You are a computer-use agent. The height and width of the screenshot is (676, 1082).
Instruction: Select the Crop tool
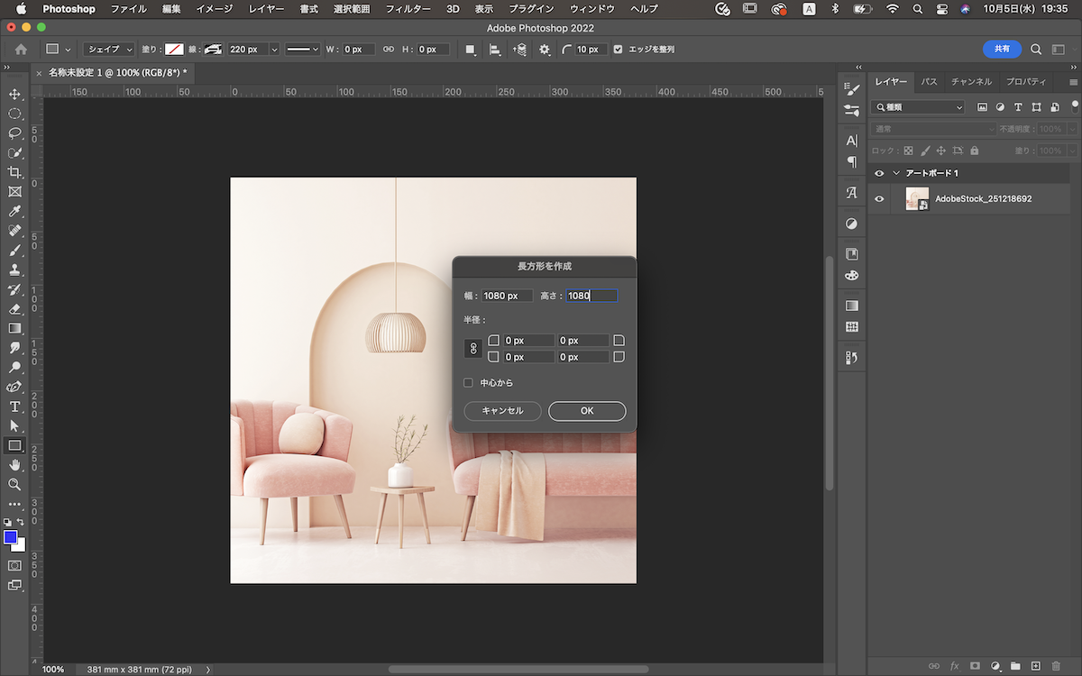(x=14, y=172)
